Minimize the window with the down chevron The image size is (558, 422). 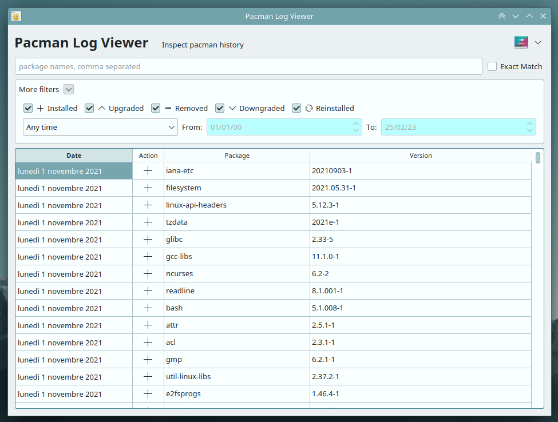pyautogui.click(x=515, y=16)
